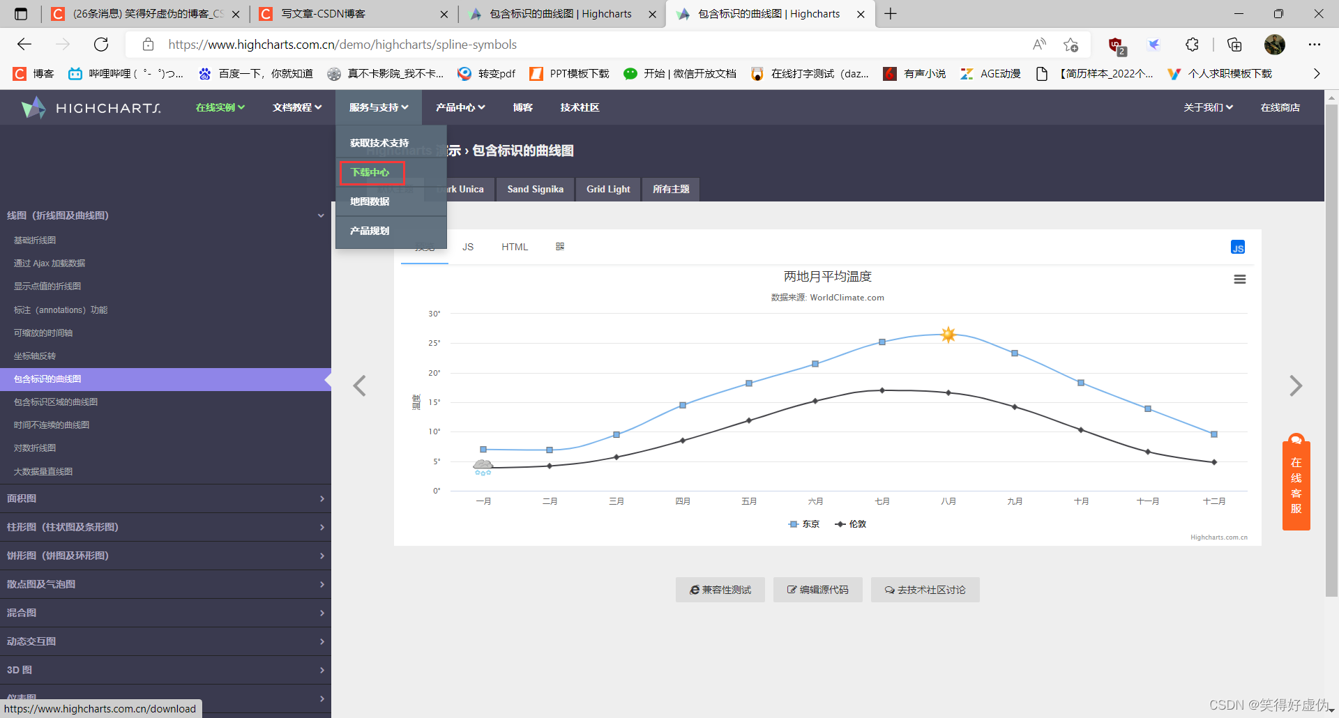Apply the Grid Light theme

(608, 189)
